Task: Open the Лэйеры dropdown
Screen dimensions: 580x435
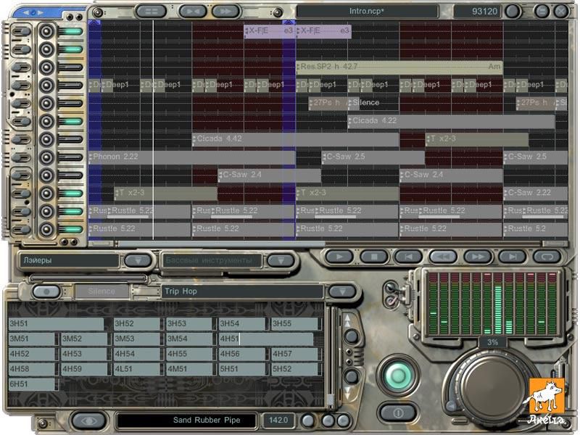Action: click(138, 260)
